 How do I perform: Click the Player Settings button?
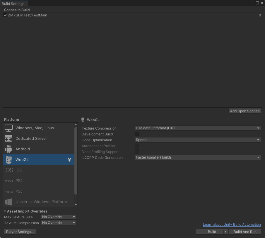[x=20, y=232]
